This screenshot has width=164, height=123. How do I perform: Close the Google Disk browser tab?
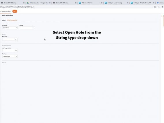pyautogui.click(x=50, y=3)
